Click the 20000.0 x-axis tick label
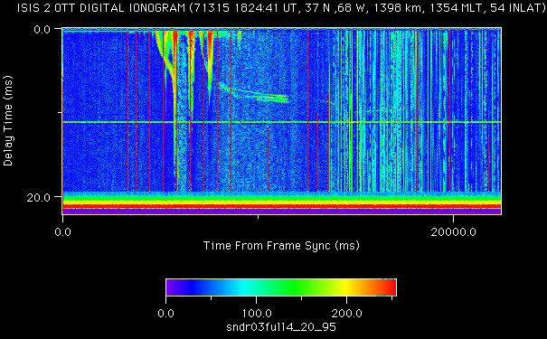Screen dimensions: 547x339 453,232
